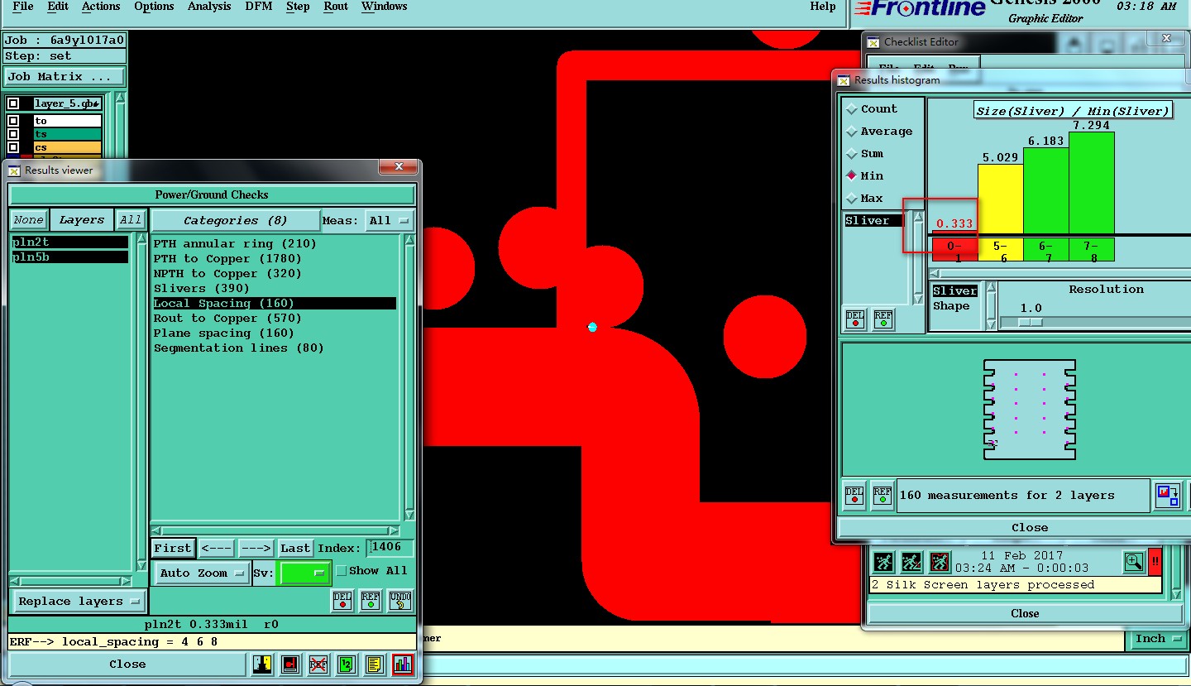Click second running figure icon in Checklist Editor
The height and width of the screenshot is (686, 1191).
[x=911, y=563]
